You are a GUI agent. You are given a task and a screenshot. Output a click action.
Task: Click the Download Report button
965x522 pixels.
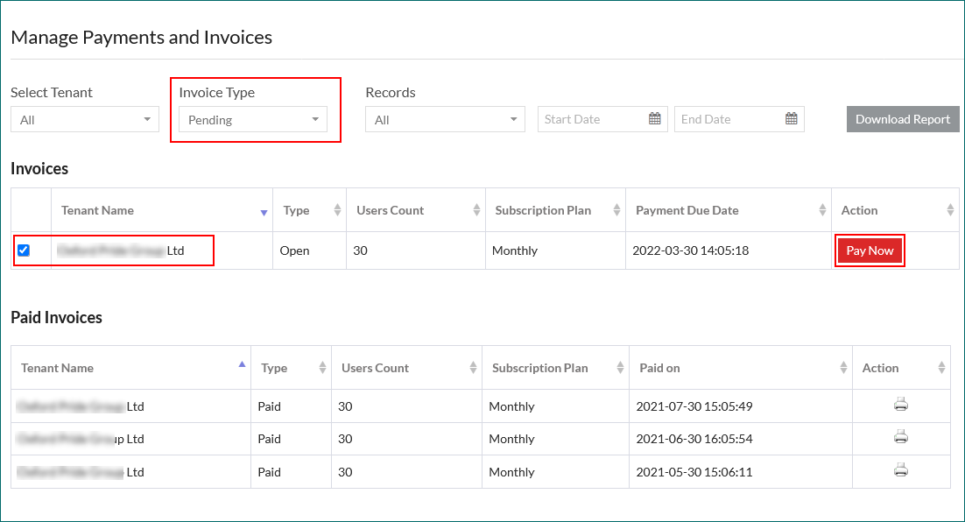coord(902,120)
